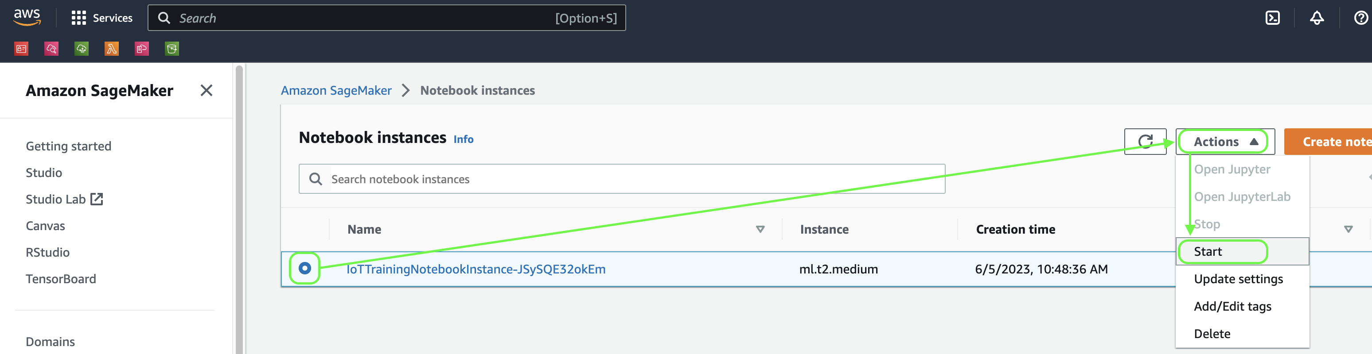Open the IoTTrainingNotebookInstance-JSySQE32okEm link
Screen dimensions: 1372x354
point(476,269)
